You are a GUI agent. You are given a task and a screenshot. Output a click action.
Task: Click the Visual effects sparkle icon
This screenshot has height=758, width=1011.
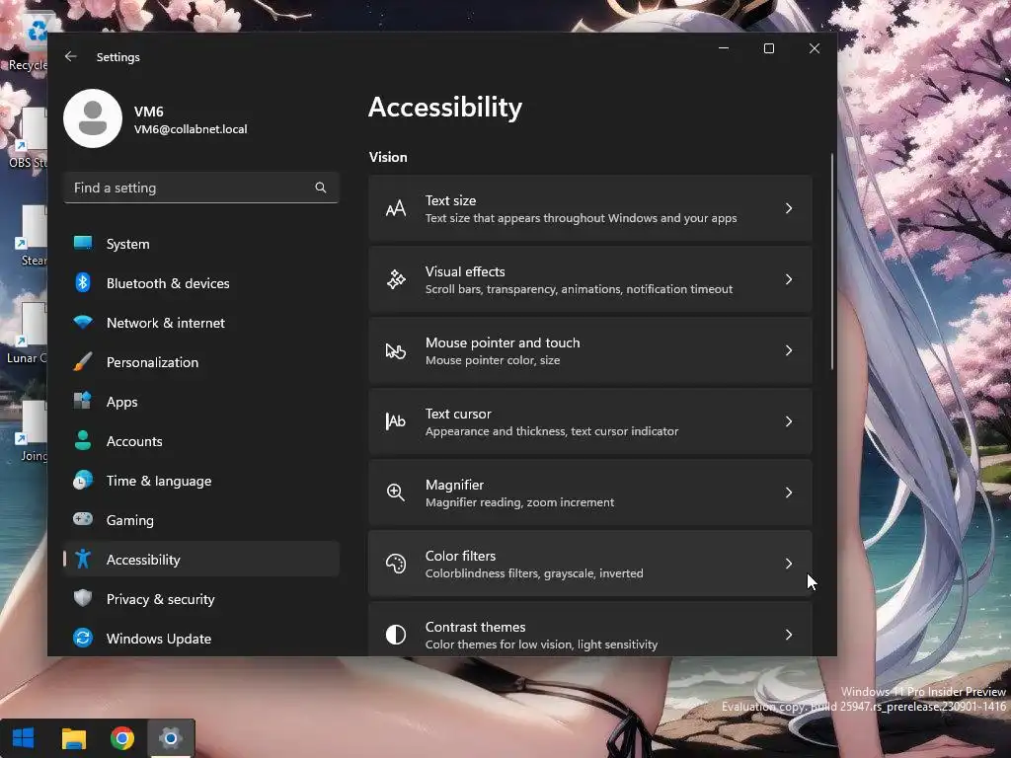(396, 279)
